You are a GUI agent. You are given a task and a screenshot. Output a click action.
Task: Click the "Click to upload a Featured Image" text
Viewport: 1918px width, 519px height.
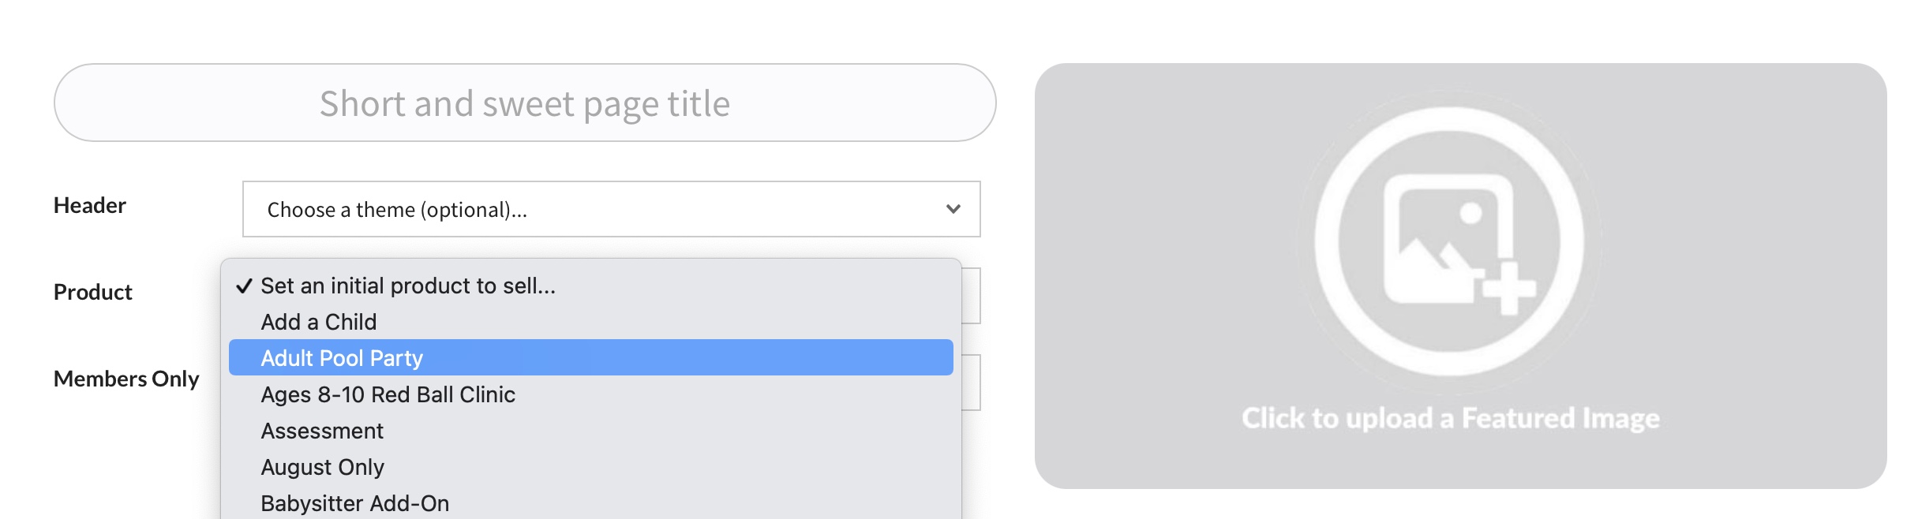pos(1450,418)
